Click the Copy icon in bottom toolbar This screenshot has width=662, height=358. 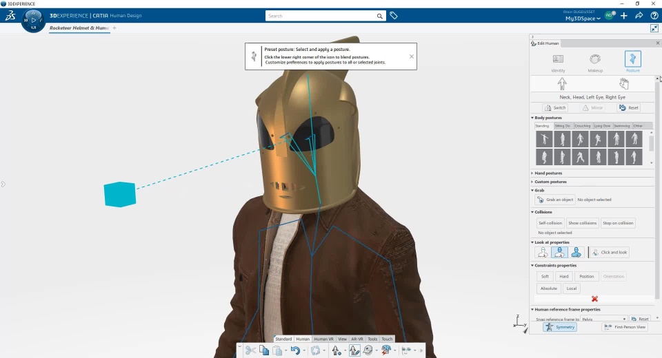pyautogui.click(x=264, y=350)
